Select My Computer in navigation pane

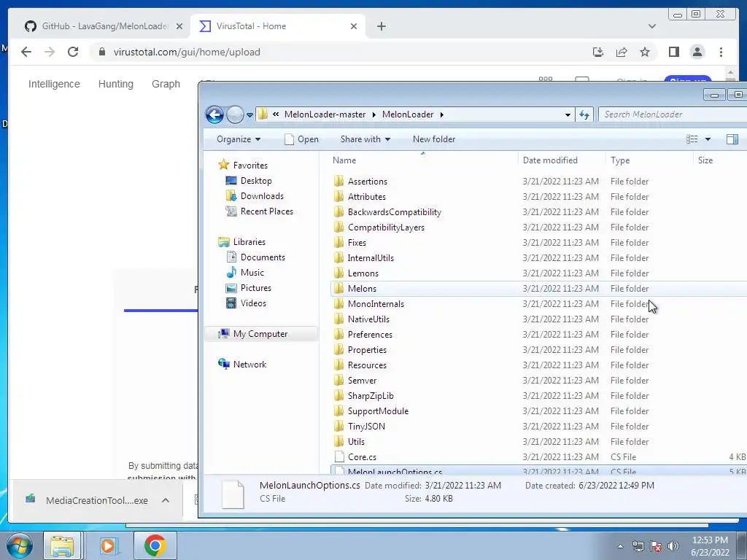(x=260, y=334)
